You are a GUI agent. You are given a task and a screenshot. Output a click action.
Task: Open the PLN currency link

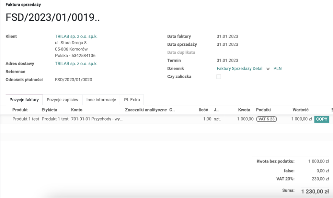pos(277,69)
